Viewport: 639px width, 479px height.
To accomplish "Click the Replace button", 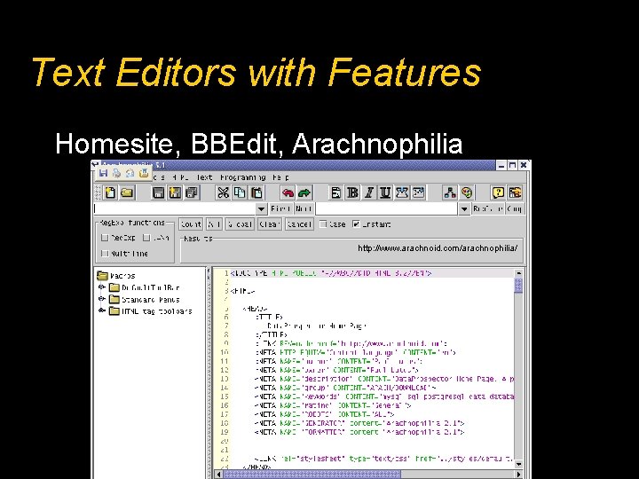I will 488,208.
